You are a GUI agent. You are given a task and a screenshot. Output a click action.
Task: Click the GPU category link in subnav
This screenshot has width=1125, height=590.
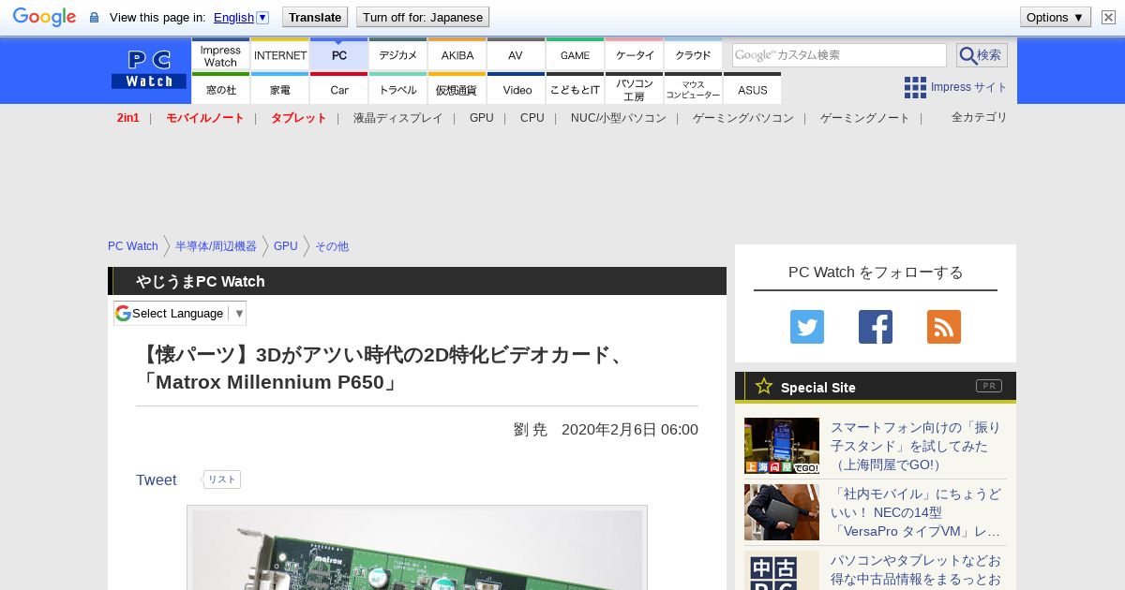click(482, 118)
